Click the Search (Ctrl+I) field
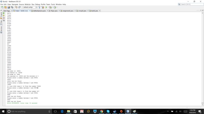Screen dimensions: 204x114 pyautogui.click(x=191, y=4)
